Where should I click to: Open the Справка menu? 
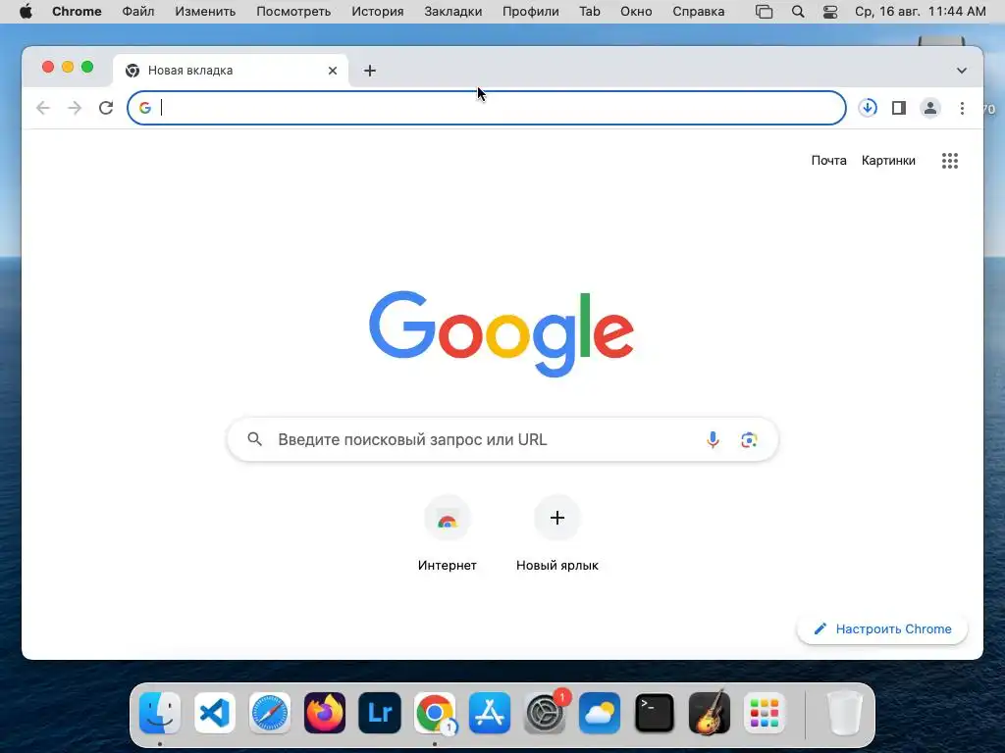point(698,12)
